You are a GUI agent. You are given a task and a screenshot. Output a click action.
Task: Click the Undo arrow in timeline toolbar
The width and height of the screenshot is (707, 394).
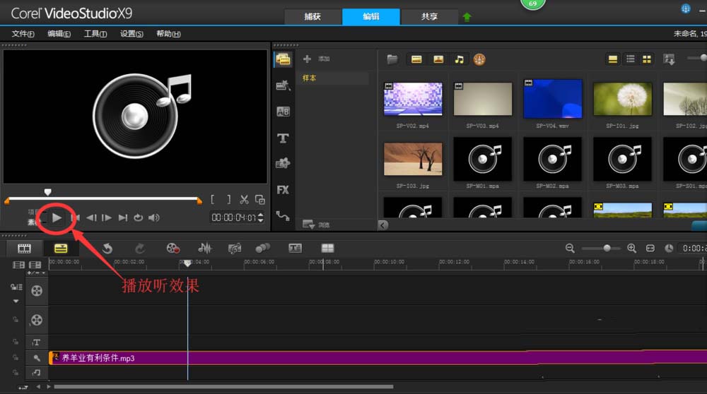107,248
